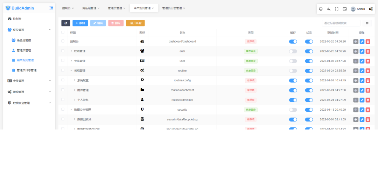The height and width of the screenshot is (185, 378).
Task: Switch to the 角色组管理 tab
Action: pos(89,8)
